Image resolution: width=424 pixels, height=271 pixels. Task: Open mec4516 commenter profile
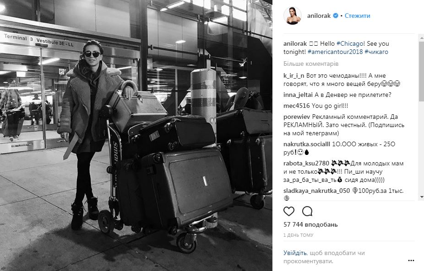click(x=296, y=106)
